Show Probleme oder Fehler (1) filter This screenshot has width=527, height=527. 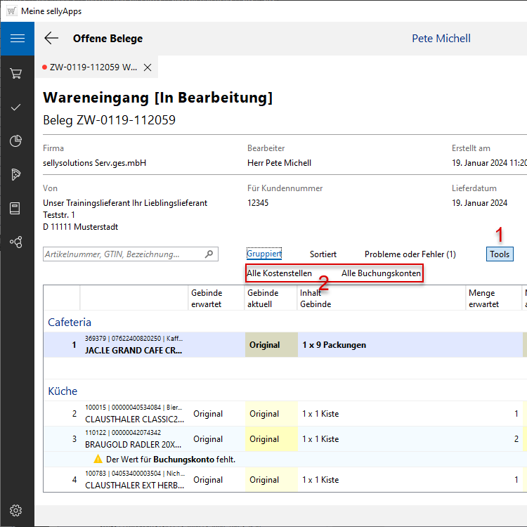click(410, 254)
